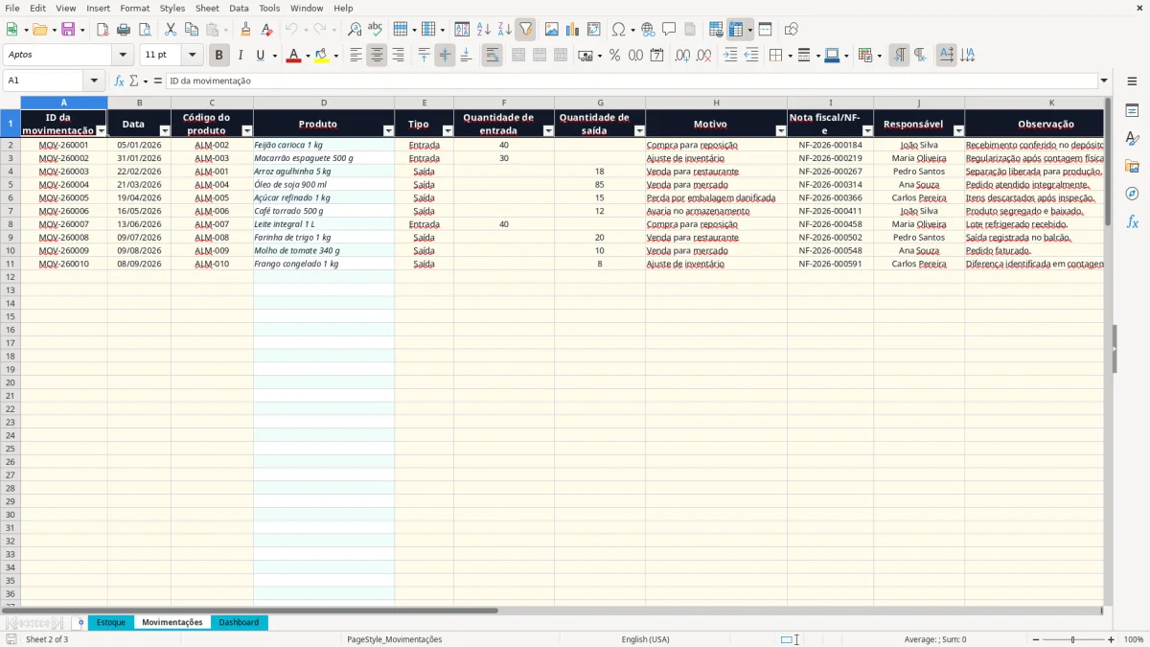
Task: Open the Data menu
Action: pyautogui.click(x=239, y=8)
